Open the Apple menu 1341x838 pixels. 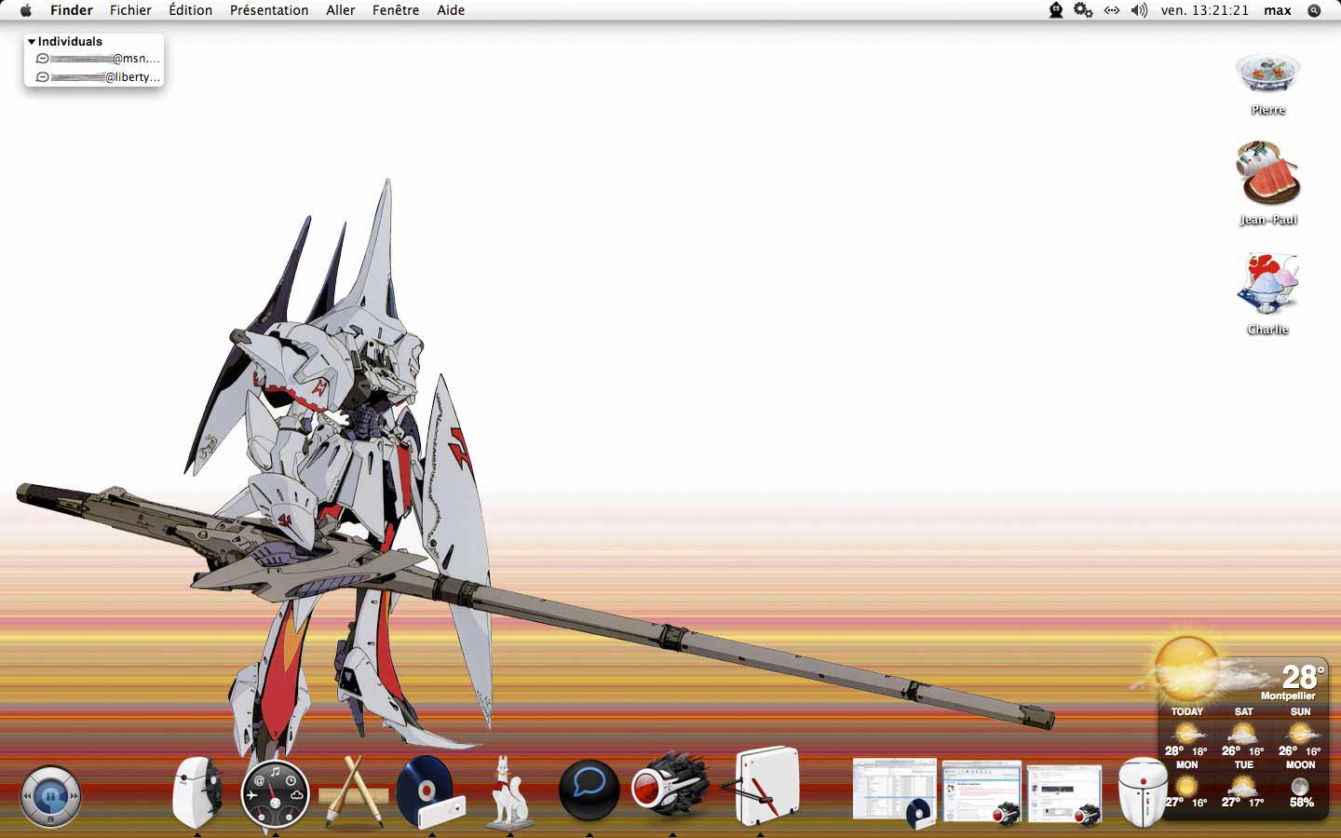coord(26,10)
